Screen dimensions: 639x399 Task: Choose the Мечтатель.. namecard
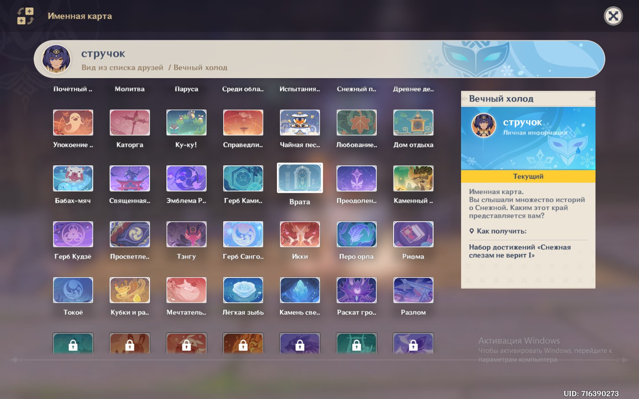click(x=186, y=290)
